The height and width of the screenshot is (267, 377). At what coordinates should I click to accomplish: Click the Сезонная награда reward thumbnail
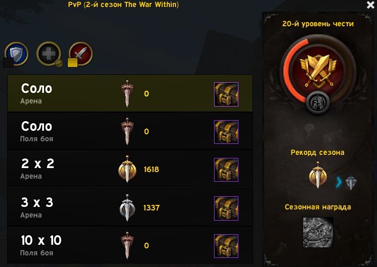tap(318, 232)
